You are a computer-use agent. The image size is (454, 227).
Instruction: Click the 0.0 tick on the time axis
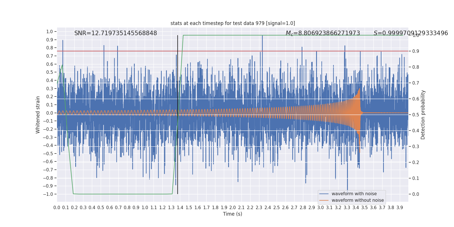tap(57, 207)
